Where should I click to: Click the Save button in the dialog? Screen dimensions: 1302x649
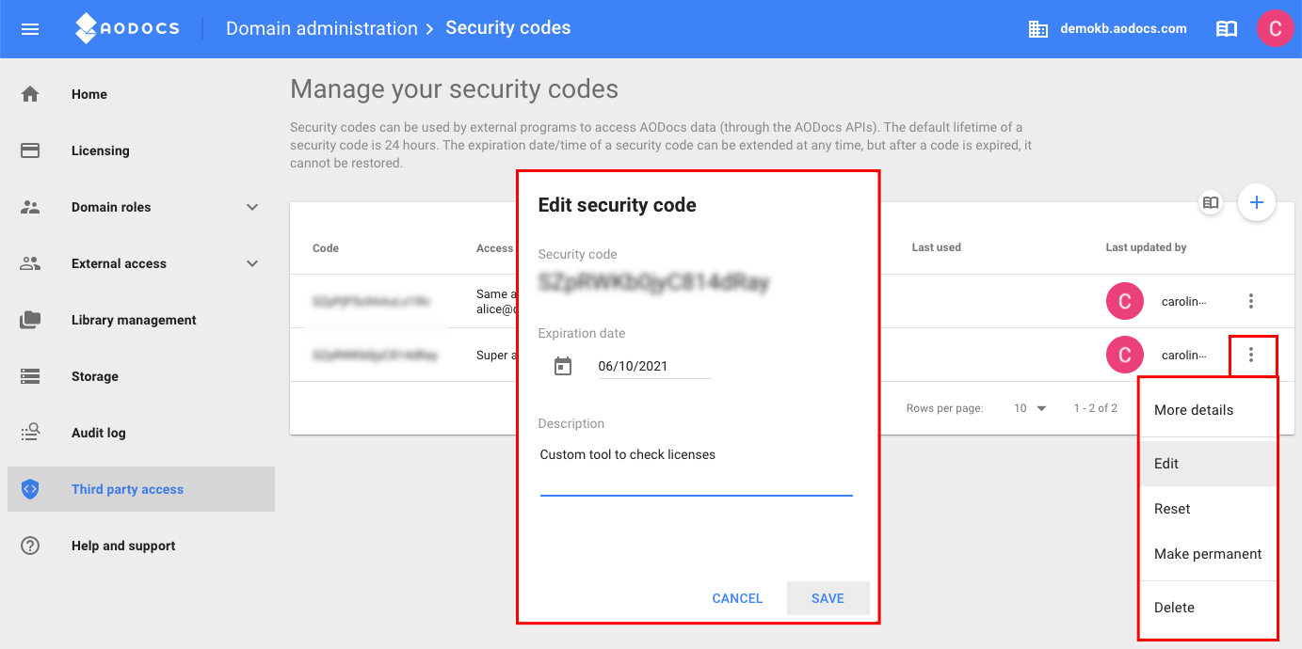828,598
